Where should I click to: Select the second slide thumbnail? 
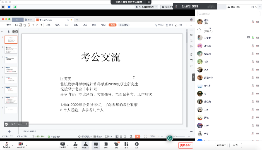(x=11, y=49)
